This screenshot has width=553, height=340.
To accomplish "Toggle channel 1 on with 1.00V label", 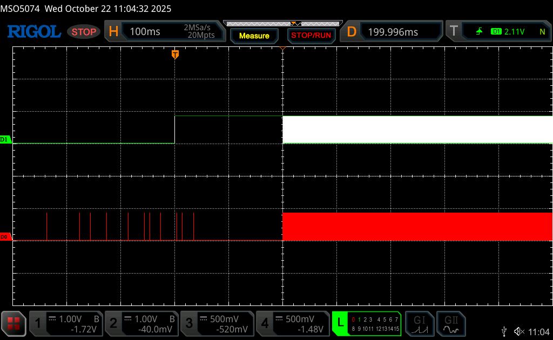I will point(66,323).
